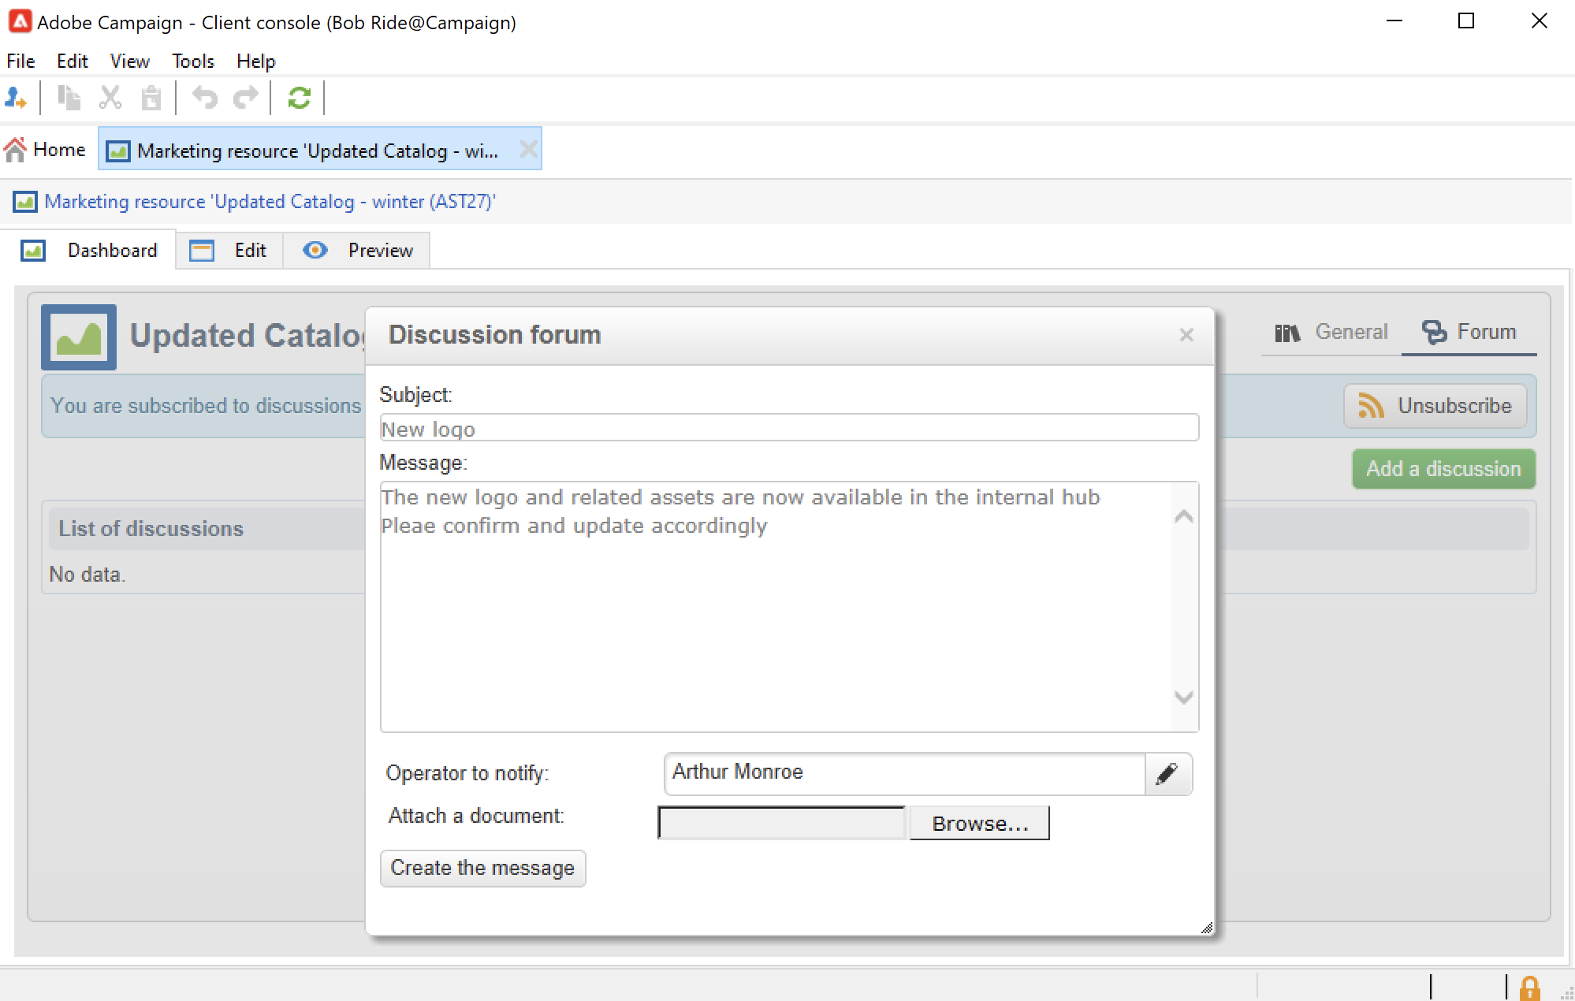Click the cut scissors toolbar icon
1575x1001 pixels.
pyautogui.click(x=110, y=98)
